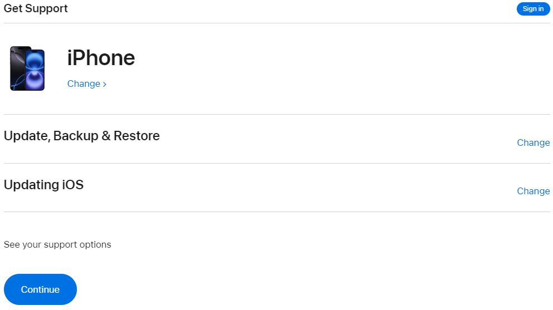Click the large iPhone heading
553x310 pixels.
101,58
